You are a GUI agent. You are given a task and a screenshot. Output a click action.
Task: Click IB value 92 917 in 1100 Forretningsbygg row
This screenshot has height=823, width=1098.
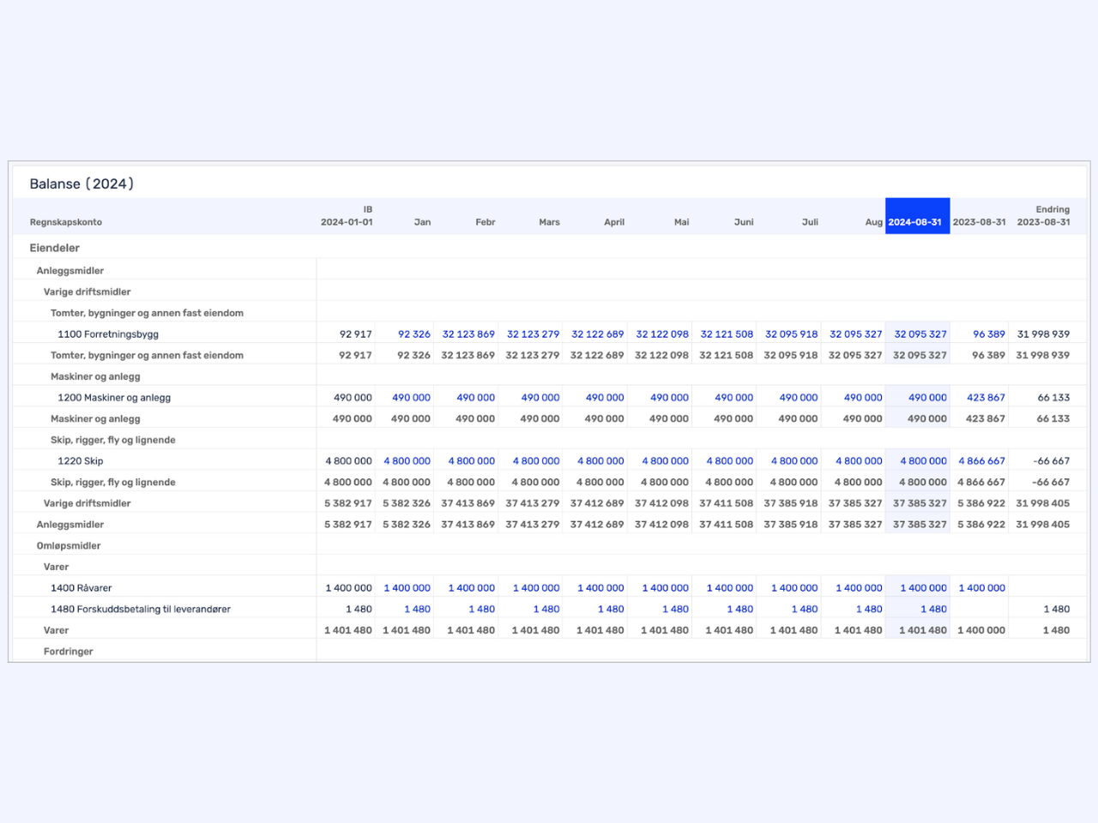[x=356, y=334]
